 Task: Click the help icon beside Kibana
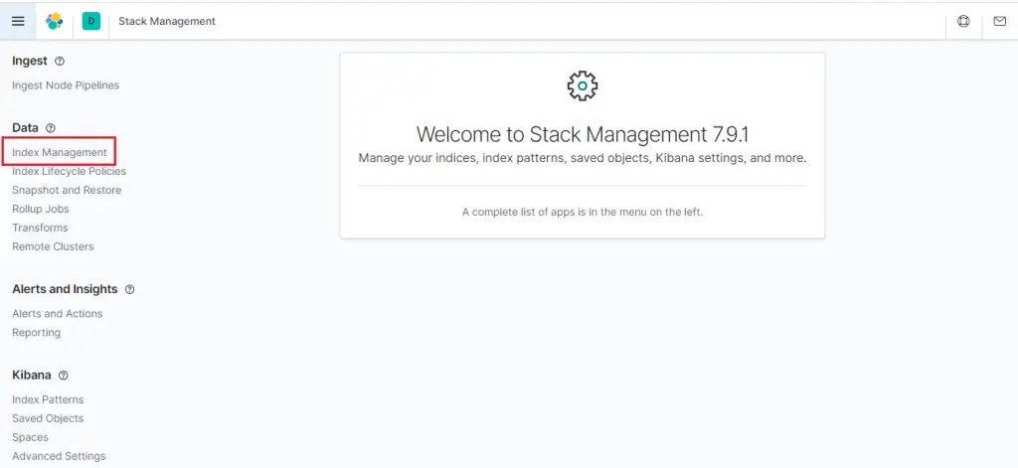click(63, 376)
